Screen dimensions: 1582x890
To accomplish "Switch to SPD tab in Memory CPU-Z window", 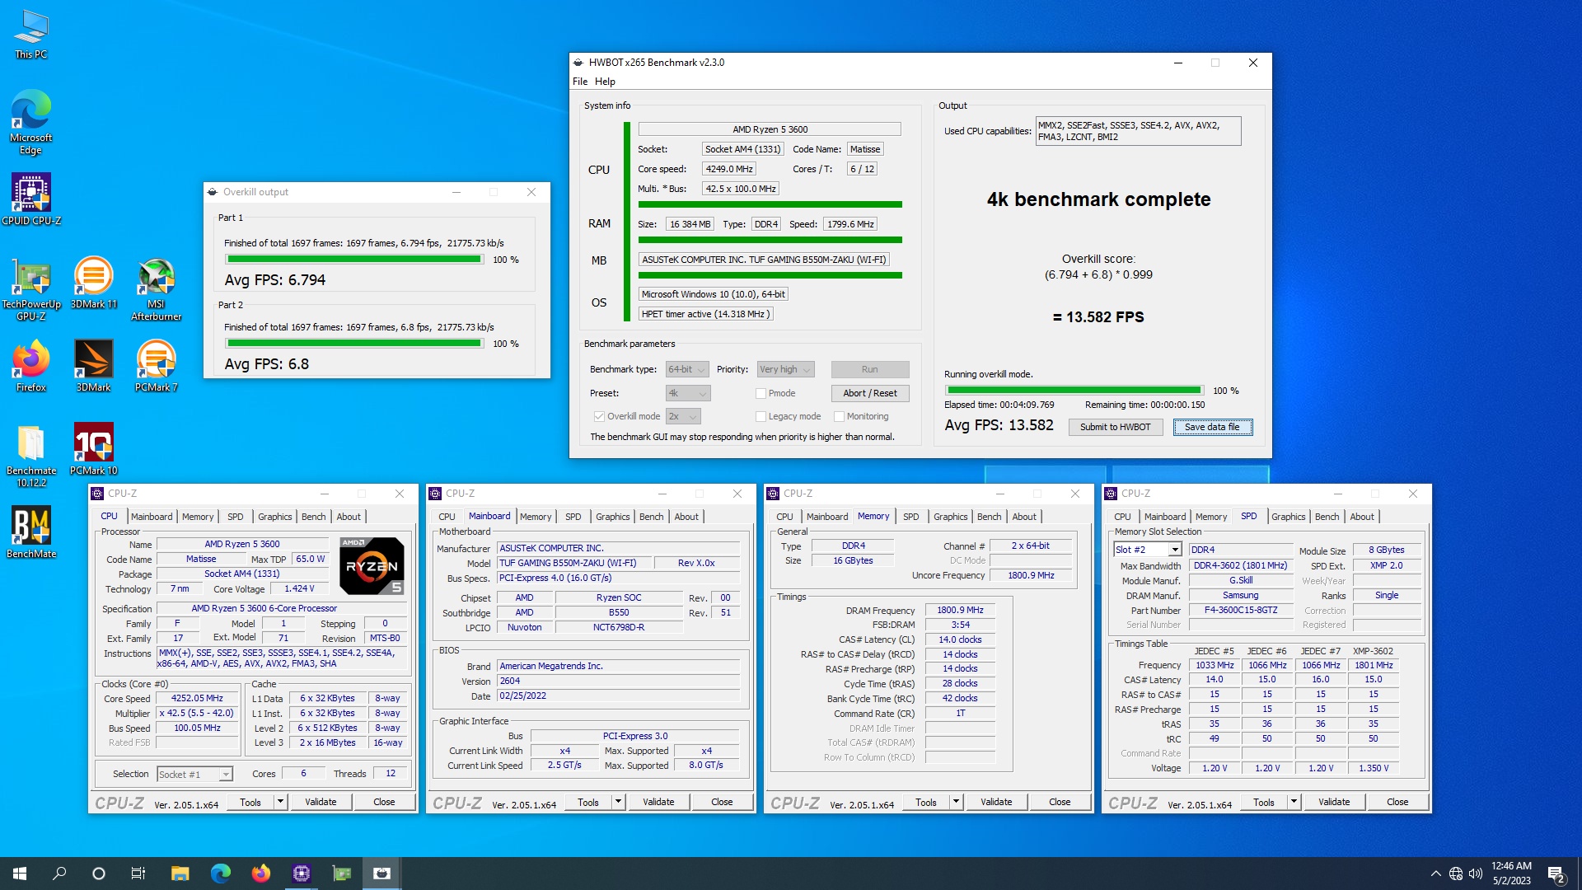I will (x=910, y=517).
